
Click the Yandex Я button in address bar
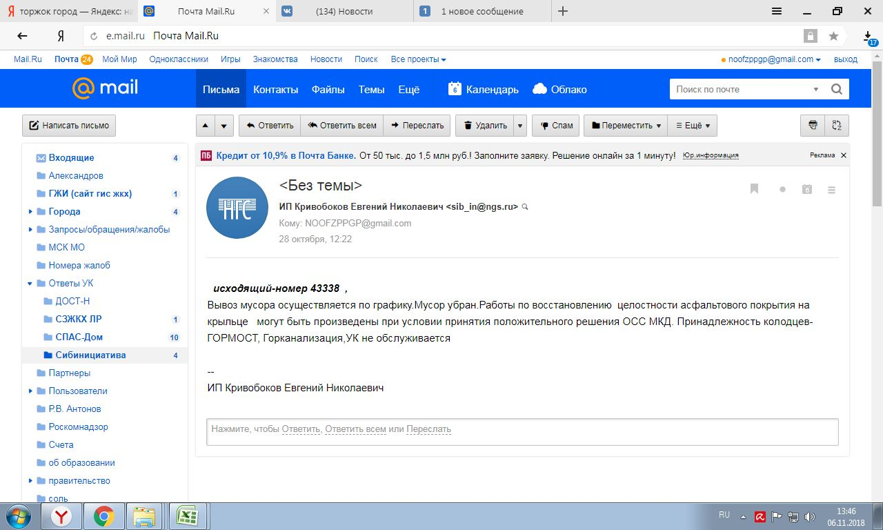(61, 36)
